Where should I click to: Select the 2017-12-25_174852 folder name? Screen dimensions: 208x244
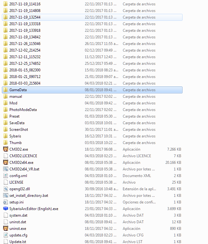coord(25,64)
